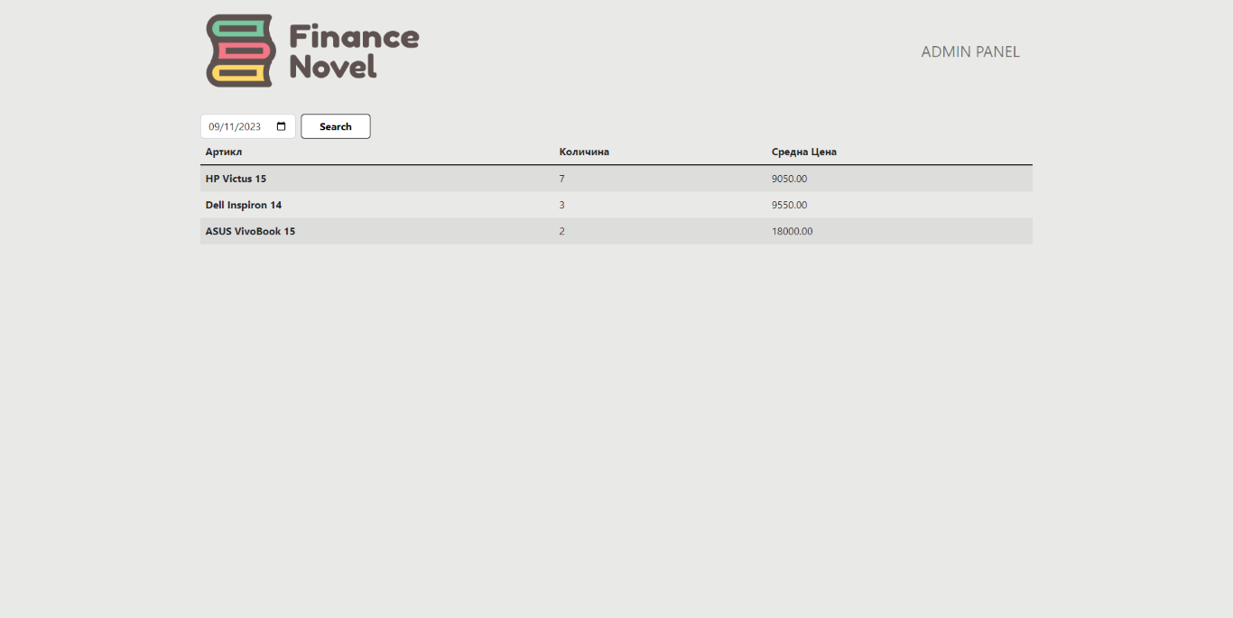Click the Finance Novel logo text
The width and height of the screenshot is (1233, 618).
[x=354, y=51]
